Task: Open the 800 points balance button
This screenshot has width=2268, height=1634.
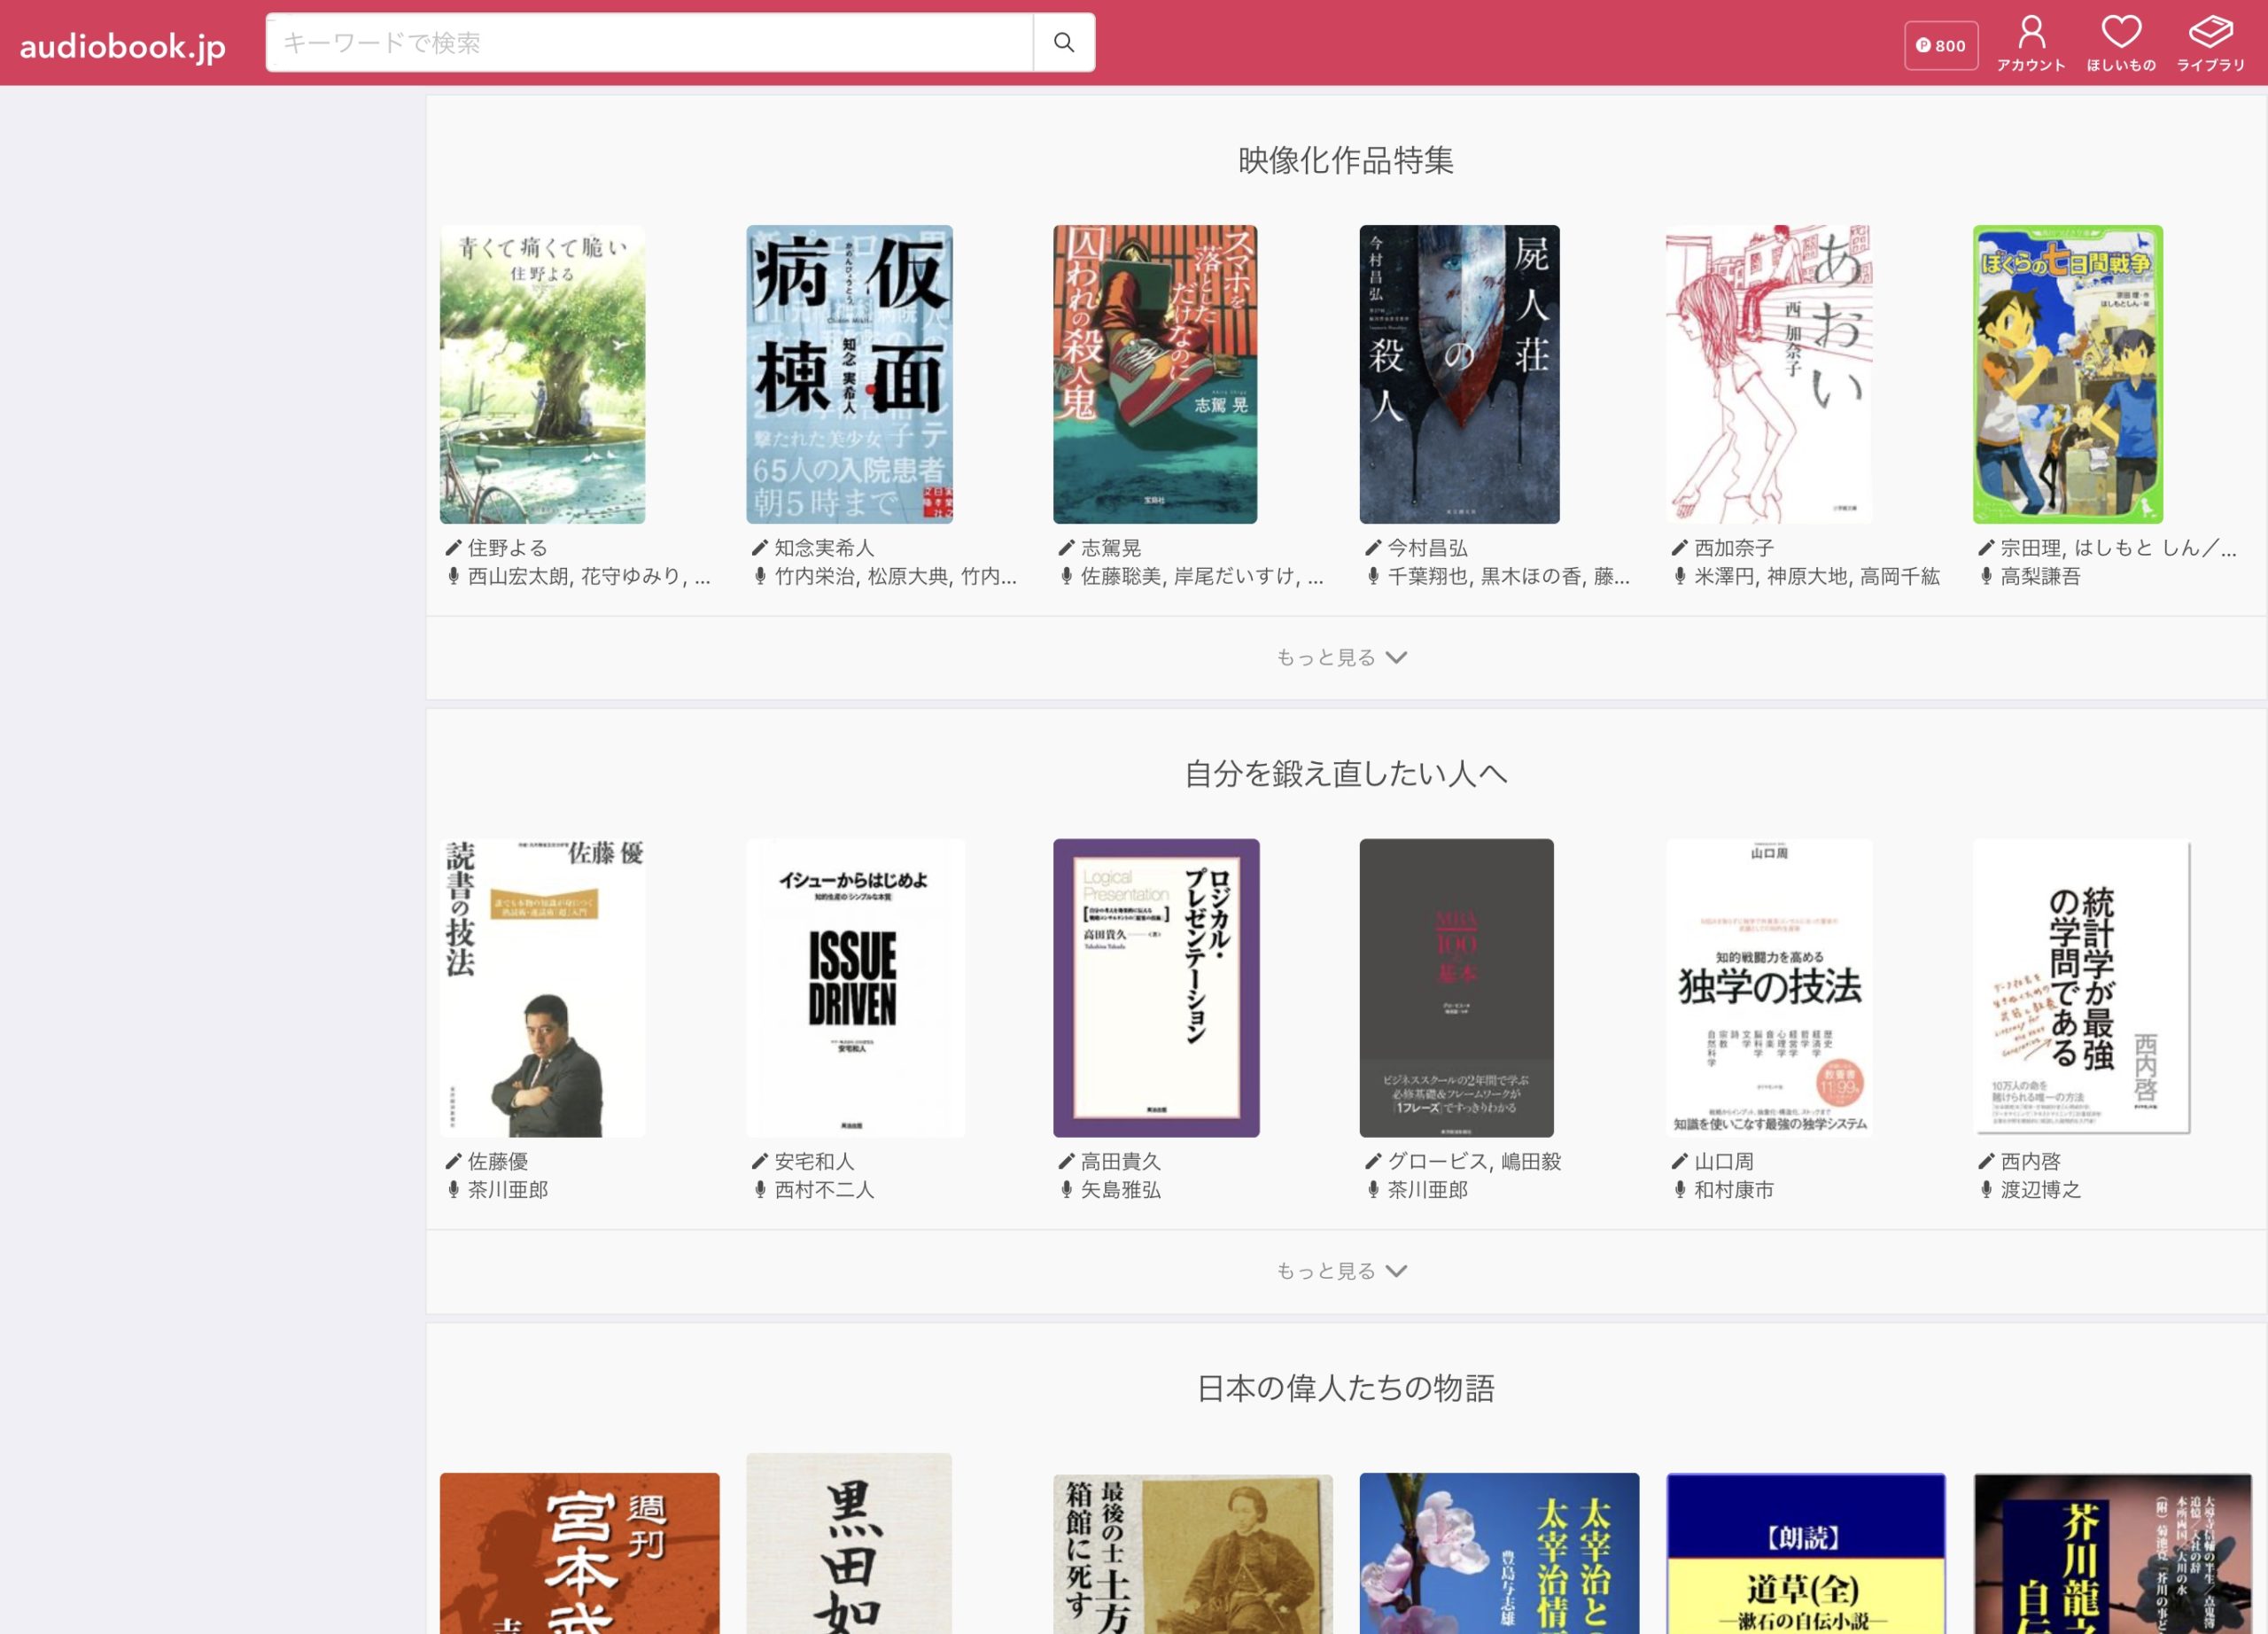Action: pyautogui.click(x=1940, y=45)
